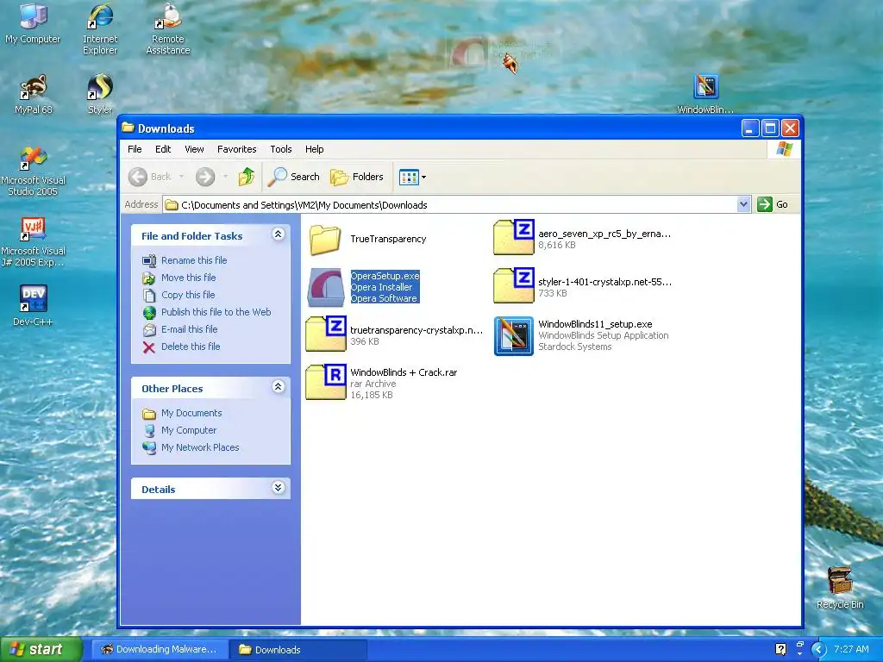Open the Edit menu
The height and width of the screenshot is (662, 883).
(x=163, y=149)
